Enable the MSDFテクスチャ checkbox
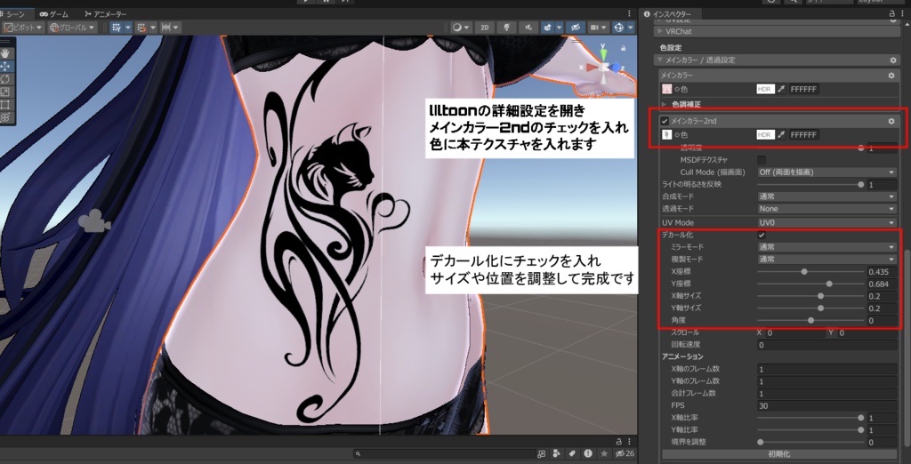 pyautogui.click(x=762, y=160)
